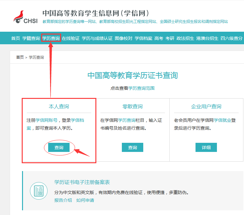Viewport: 244px width, 215px height.
Task: Open 政法招生 nav item
Action: pos(185,38)
